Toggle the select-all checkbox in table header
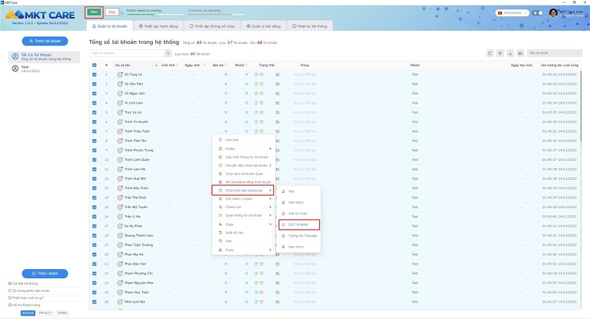The image size is (590, 319). 94,66
